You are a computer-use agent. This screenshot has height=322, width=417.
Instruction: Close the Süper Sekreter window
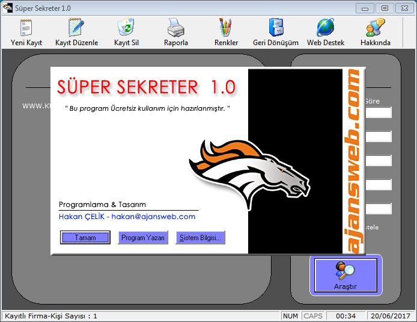(x=404, y=8)
